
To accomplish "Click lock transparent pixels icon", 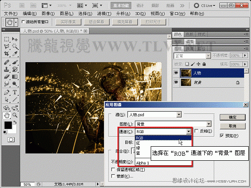I will click(187, 64).
